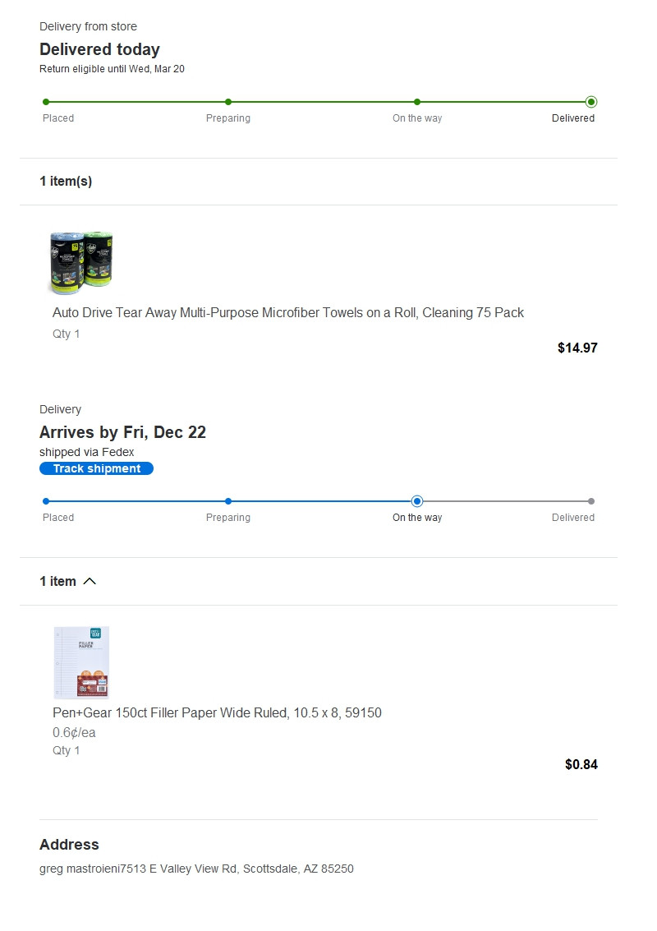Screen dimensions: 657x931
Task: Open the Pen+Gear filler paper image
Action: pyautogui.click(x=81, y=662)
